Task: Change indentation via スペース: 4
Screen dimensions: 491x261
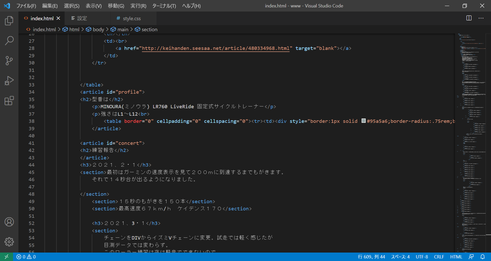Action: coord(400,257)
